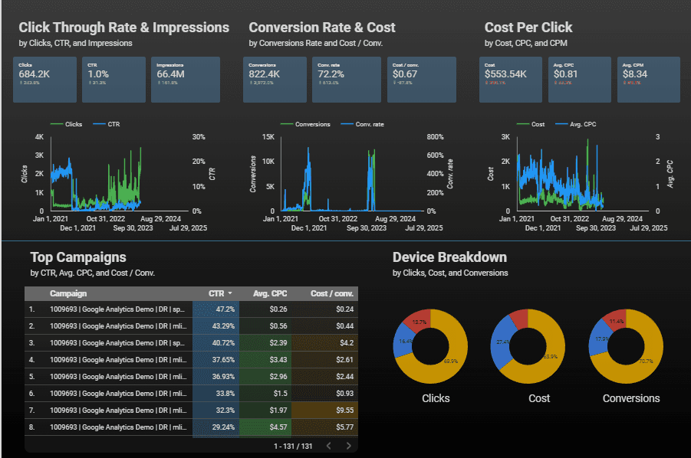The height and width of the screenshot is (458, 691).
Task: Sort table by Avg. CPC column header
Action: pyautogui.click(x=268, y=293)
